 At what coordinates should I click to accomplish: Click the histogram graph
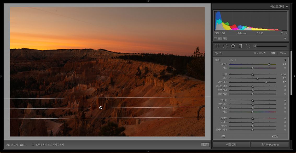coord(251,21)
